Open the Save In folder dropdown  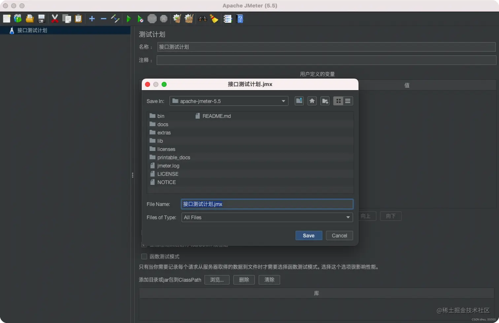coord(229,101)
